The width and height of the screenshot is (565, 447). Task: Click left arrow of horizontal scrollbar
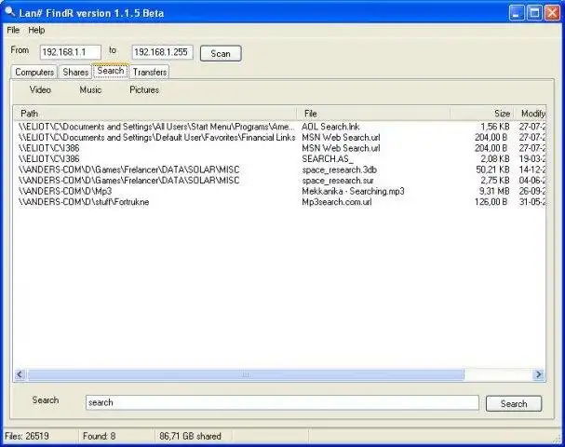pos(20,374)
